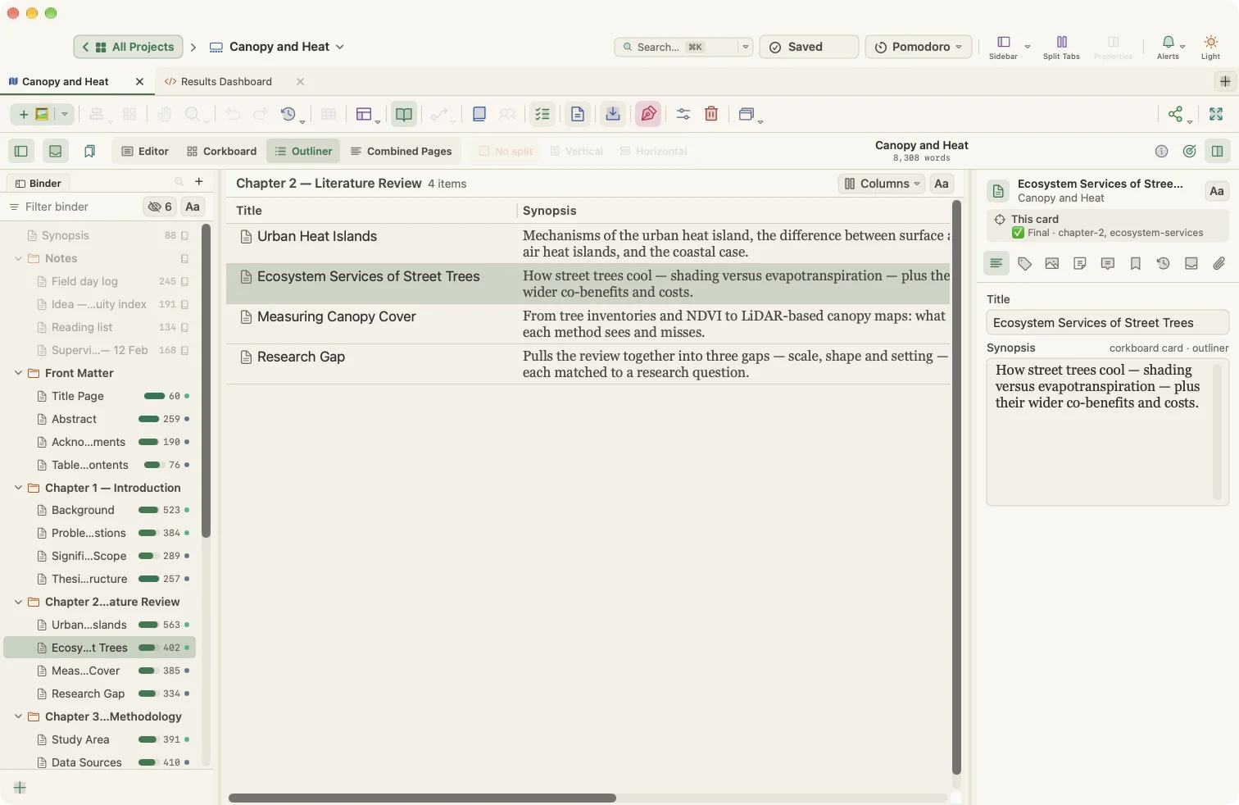This screenshot has height=805, width=1239.
Task: Open the targets goal icon
Action: coord(1190,151)
